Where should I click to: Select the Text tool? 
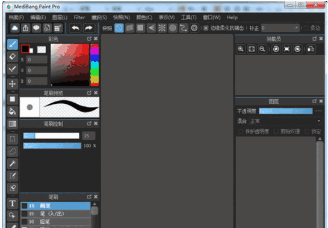[13, 203]
